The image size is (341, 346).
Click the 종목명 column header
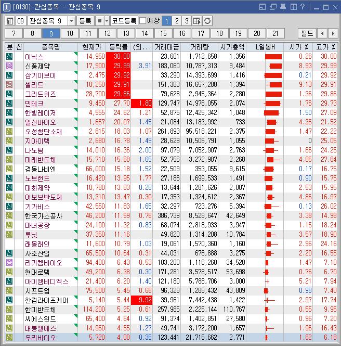(x=51, y=47)
